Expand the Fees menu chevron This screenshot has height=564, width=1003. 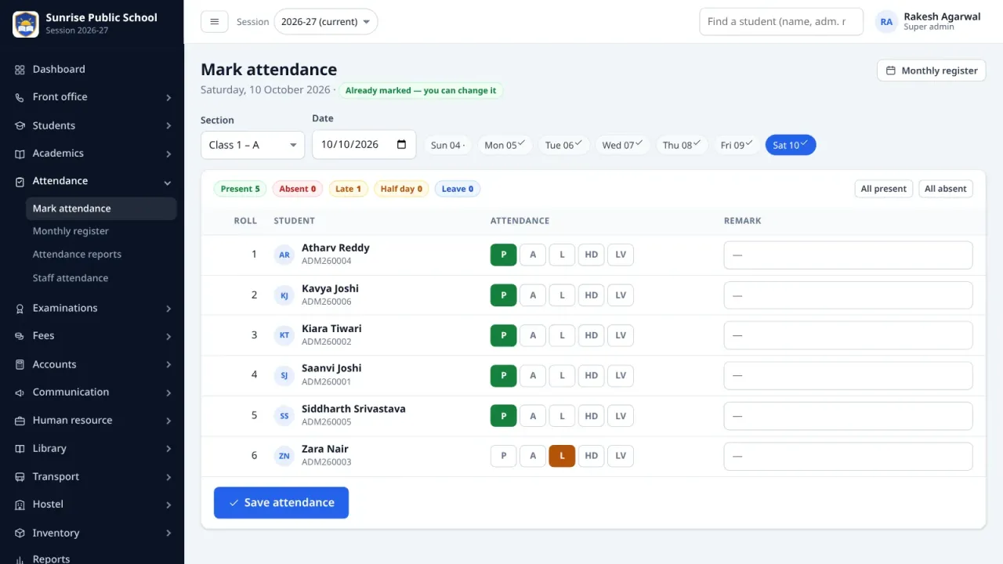(168, 336)
